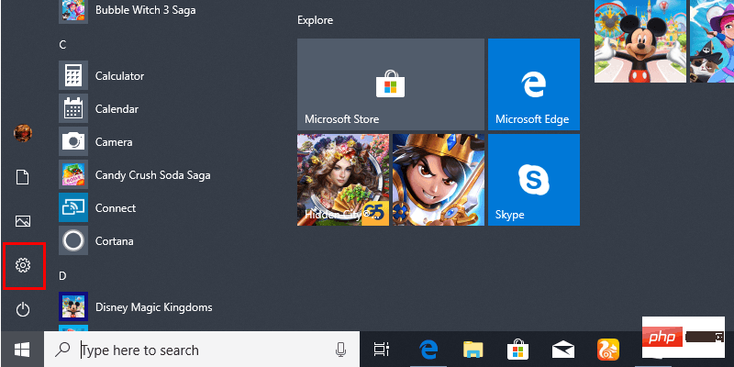Open Calendar app icon in list
Viewport: 734px width, 367px height.
pyautogui.click(x=73, y=108)
